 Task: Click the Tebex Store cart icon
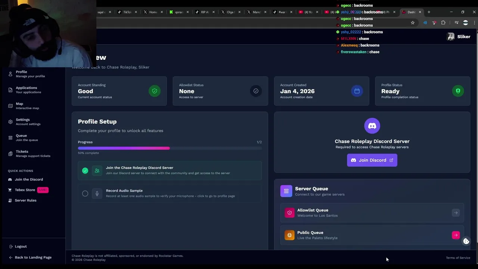[x=10, y=190]
